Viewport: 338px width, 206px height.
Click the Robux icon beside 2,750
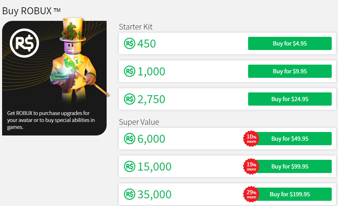click(129, 99)
